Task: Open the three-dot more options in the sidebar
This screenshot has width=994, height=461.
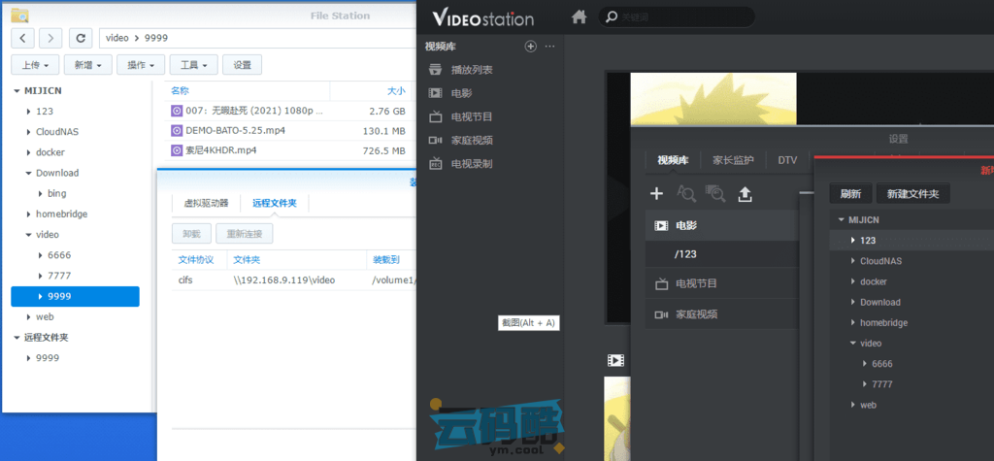Action: coord(550,46)
